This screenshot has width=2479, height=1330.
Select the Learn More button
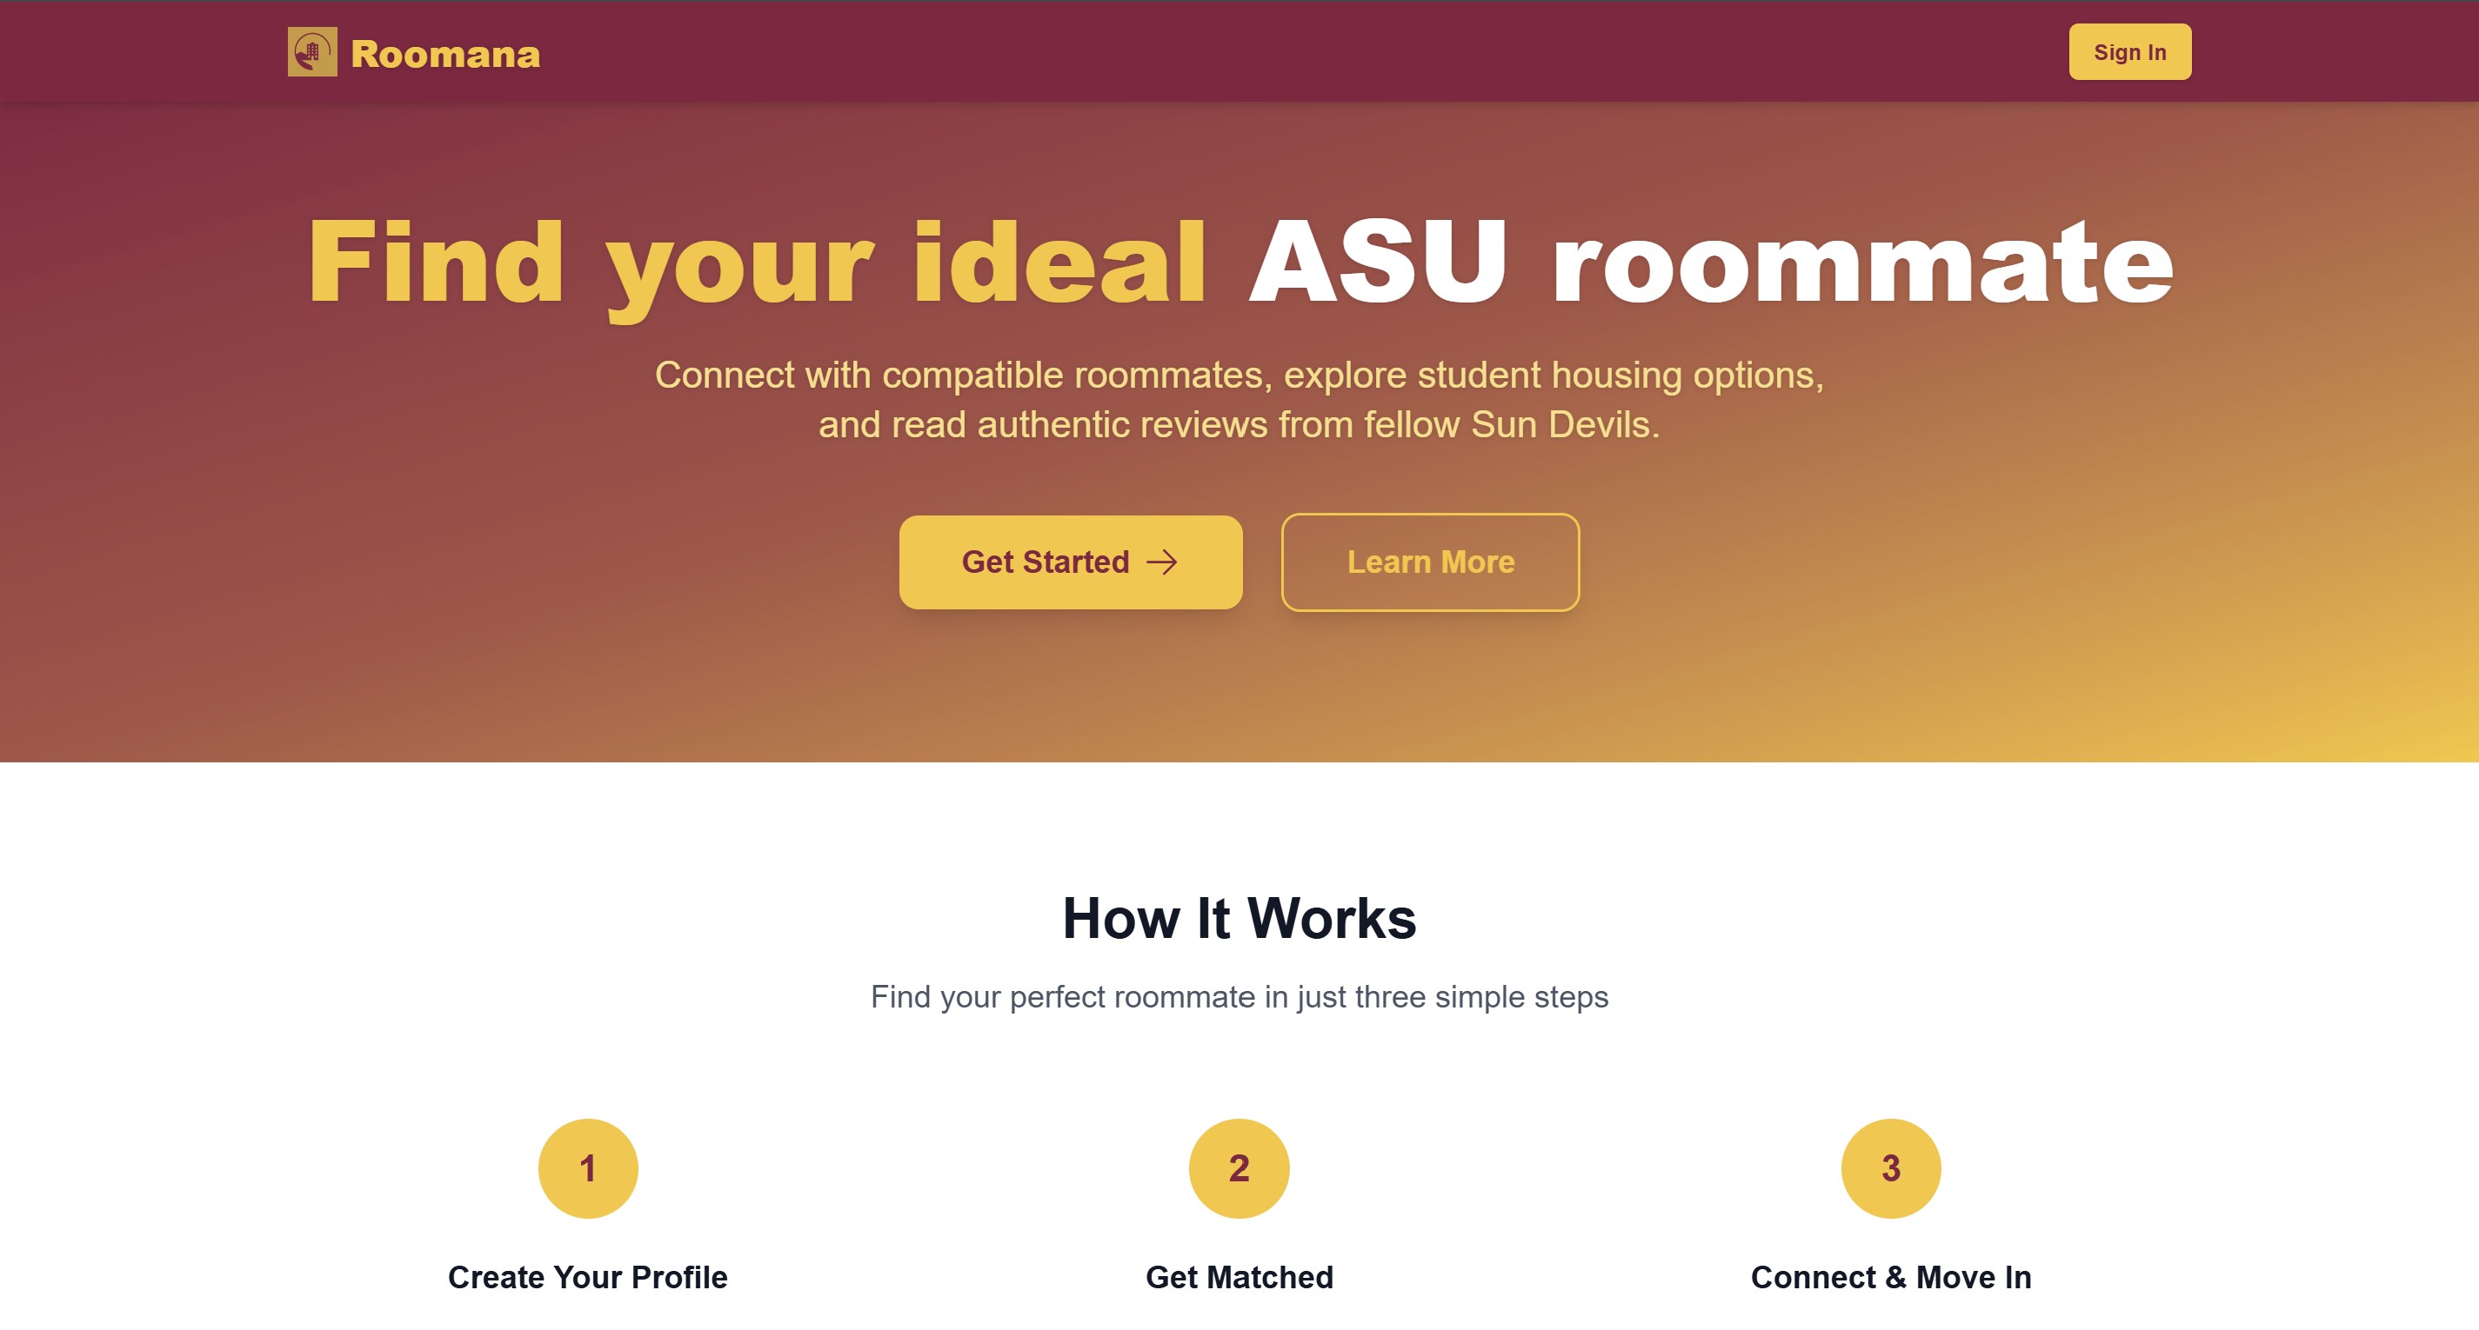[1430, 562]
